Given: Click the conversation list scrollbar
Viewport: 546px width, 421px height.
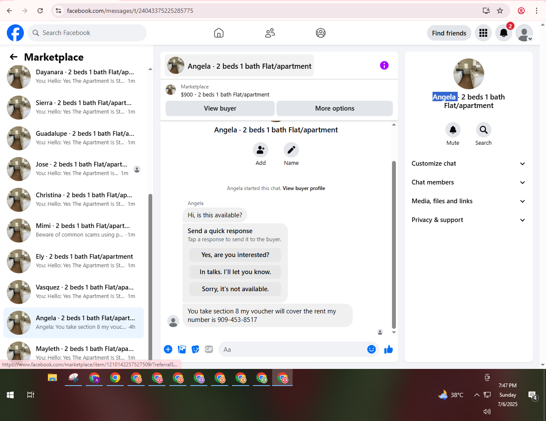Looking at the screenshot, I should (x=150, y=278).
